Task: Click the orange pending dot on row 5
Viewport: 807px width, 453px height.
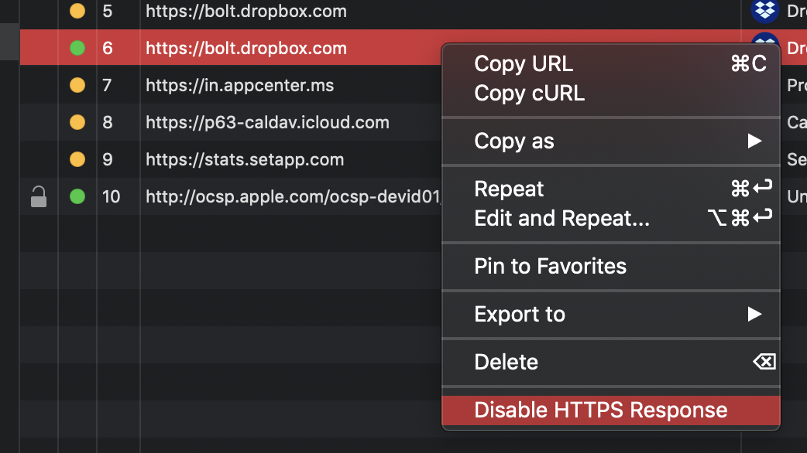Action: click(77, 12)
